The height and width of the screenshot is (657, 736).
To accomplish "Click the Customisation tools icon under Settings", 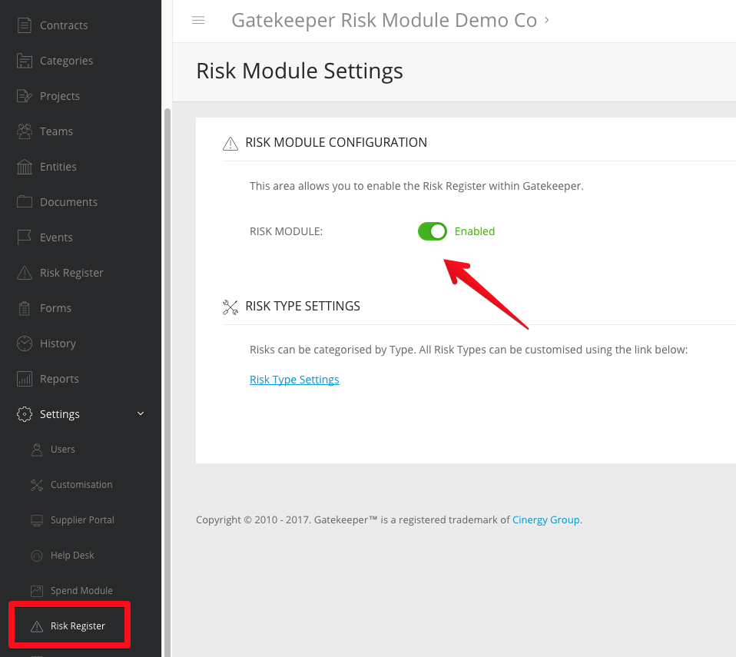I will (37, 485).
